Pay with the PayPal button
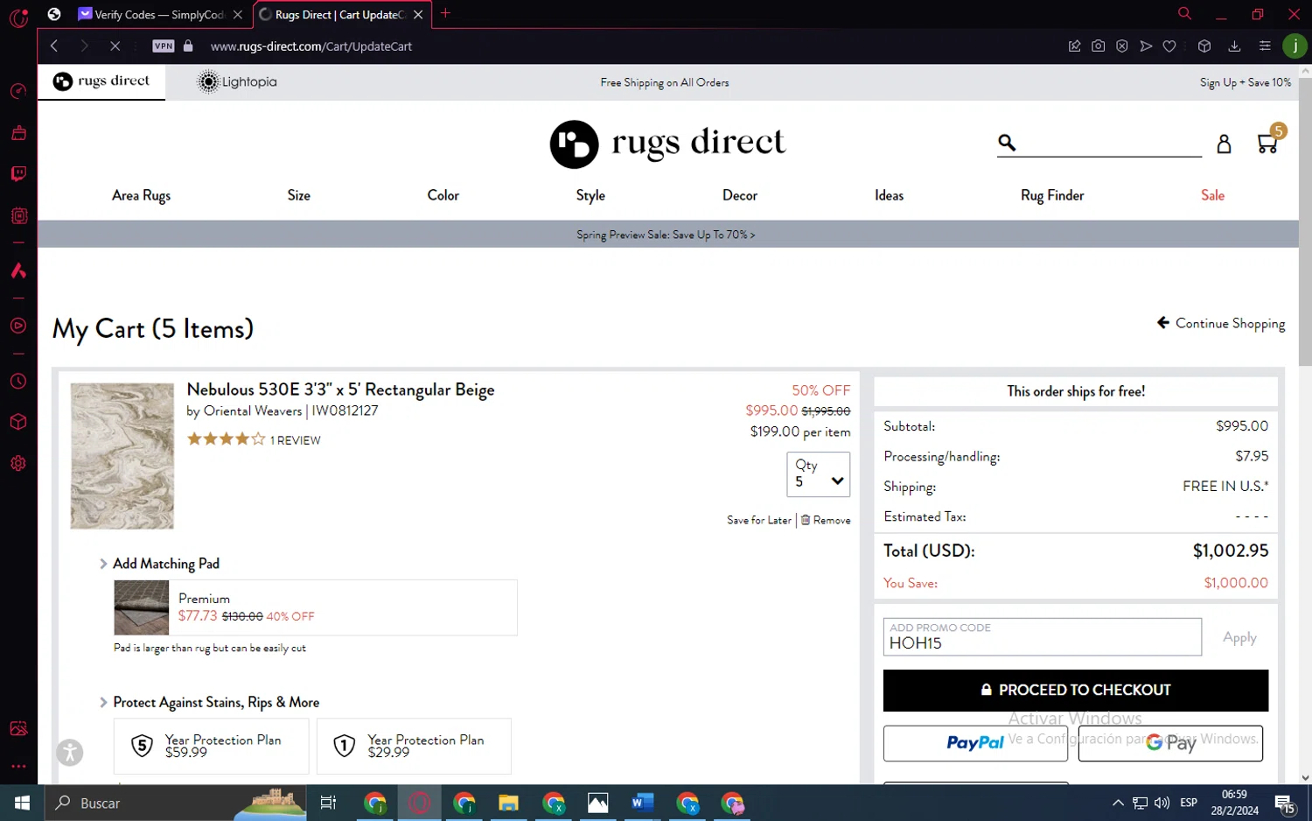Screen dimensions: 1312x821 click(975, 743)
